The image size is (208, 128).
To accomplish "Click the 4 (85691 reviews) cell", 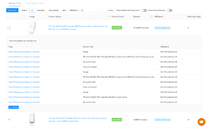I will 140,120.
